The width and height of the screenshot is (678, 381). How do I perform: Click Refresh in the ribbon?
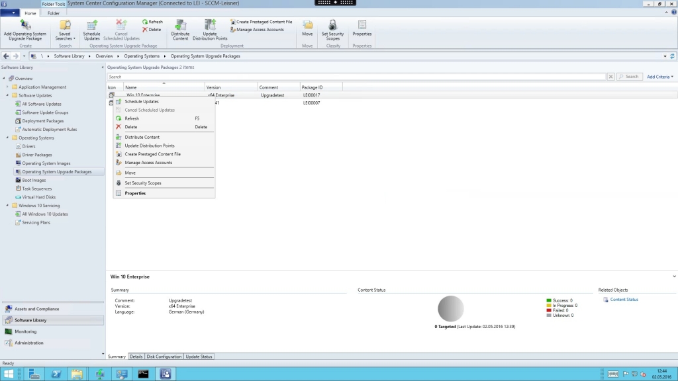click(153, 22)
